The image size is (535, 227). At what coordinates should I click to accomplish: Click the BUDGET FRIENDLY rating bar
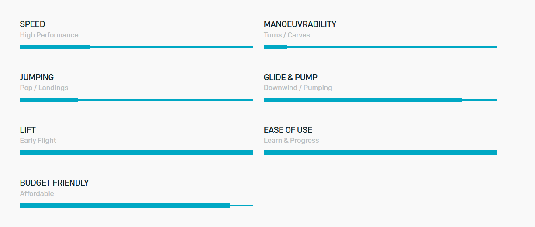coord(136,205)
